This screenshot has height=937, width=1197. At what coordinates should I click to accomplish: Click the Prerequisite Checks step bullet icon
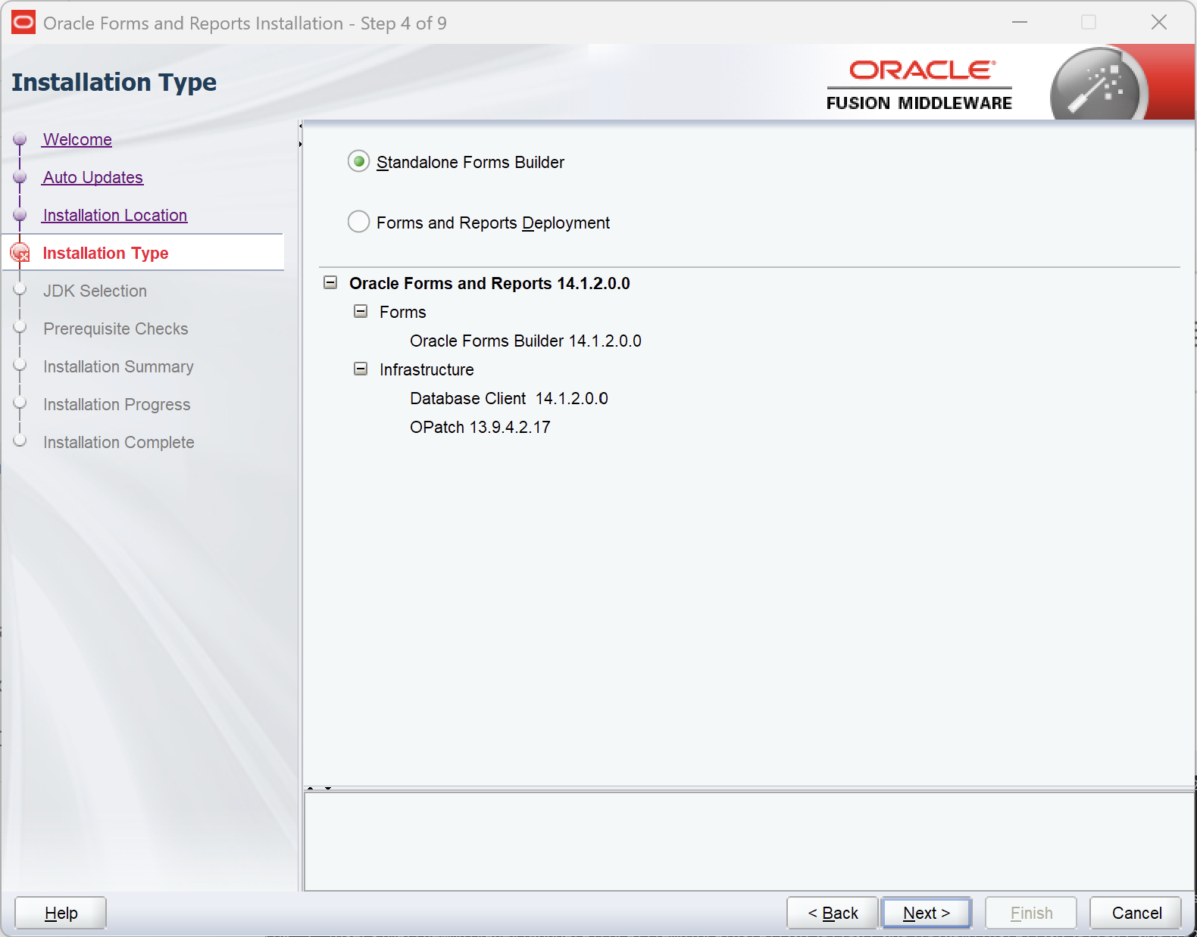tap(20, 327)
